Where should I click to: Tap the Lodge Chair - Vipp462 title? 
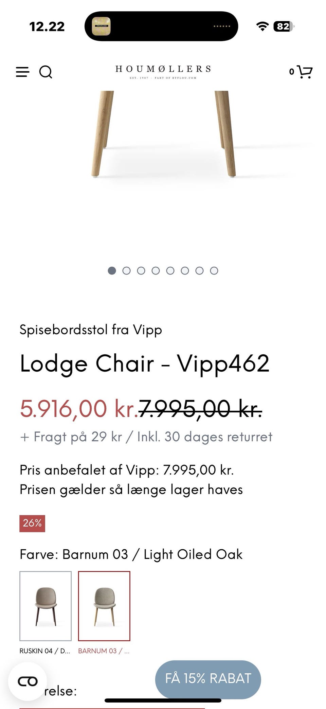[x=145, y=364]
